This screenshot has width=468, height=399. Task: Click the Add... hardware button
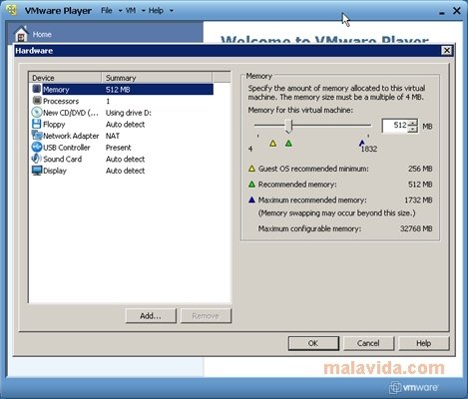click(151, 316)
